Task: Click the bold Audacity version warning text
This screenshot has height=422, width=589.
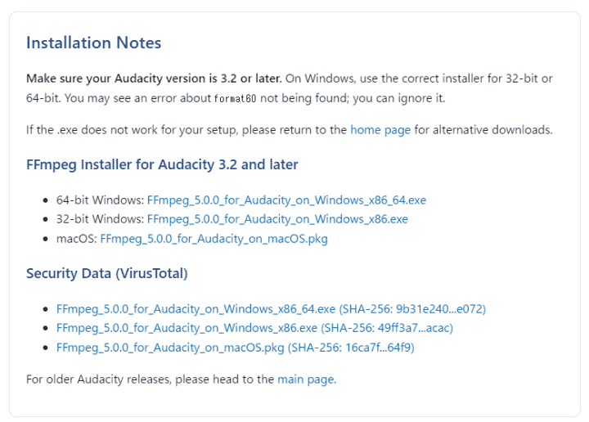Action: tap(154, 79)
